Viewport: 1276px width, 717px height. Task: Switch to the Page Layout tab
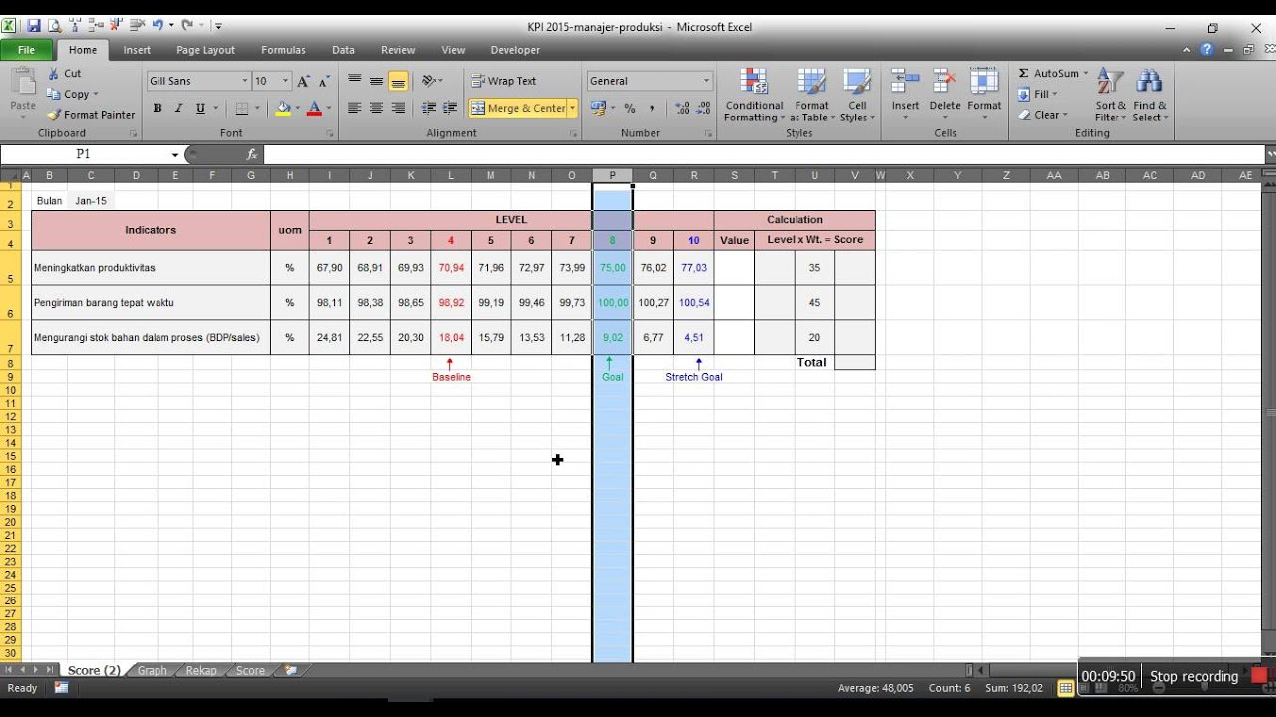(x=205, y=50)
